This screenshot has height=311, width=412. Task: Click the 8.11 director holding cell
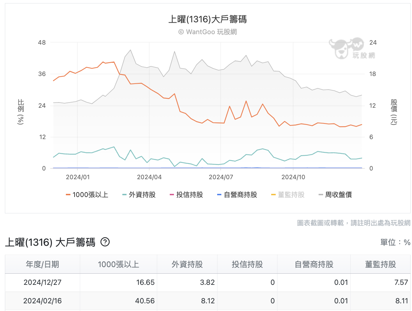(381, 301)
